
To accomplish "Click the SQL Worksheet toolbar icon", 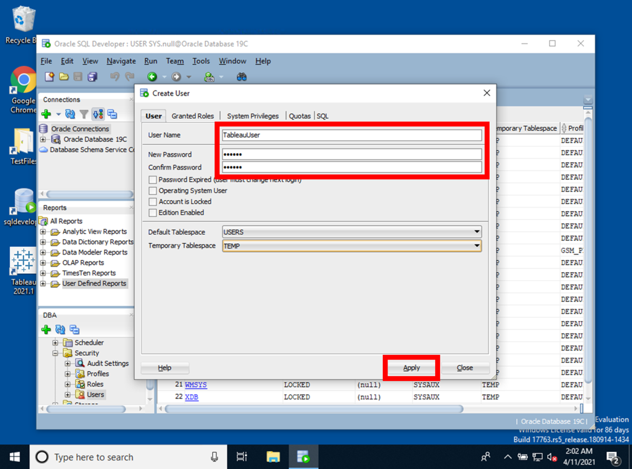I will (210, 77).
